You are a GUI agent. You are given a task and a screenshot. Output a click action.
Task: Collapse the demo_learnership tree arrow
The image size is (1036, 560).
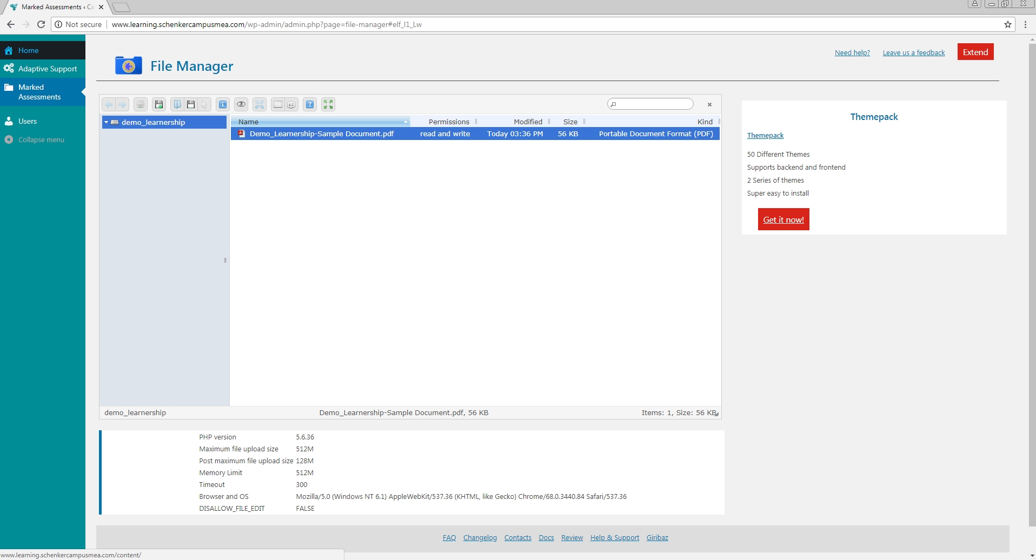(x=107, y=122)
